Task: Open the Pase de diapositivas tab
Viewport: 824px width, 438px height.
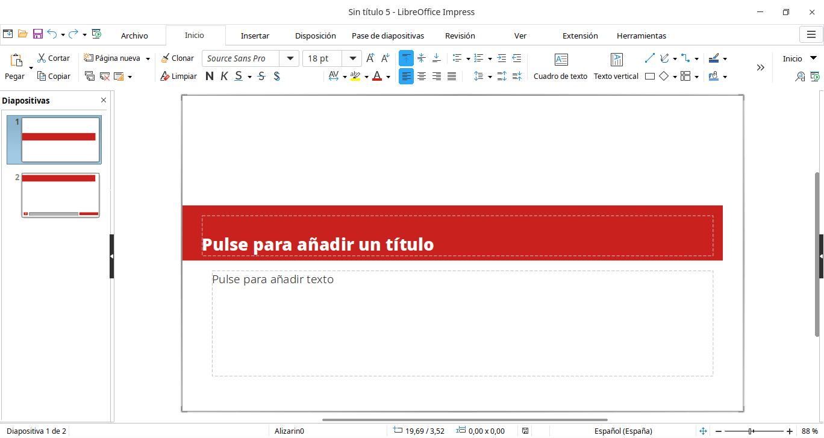Action: click(x=388, y=36)
